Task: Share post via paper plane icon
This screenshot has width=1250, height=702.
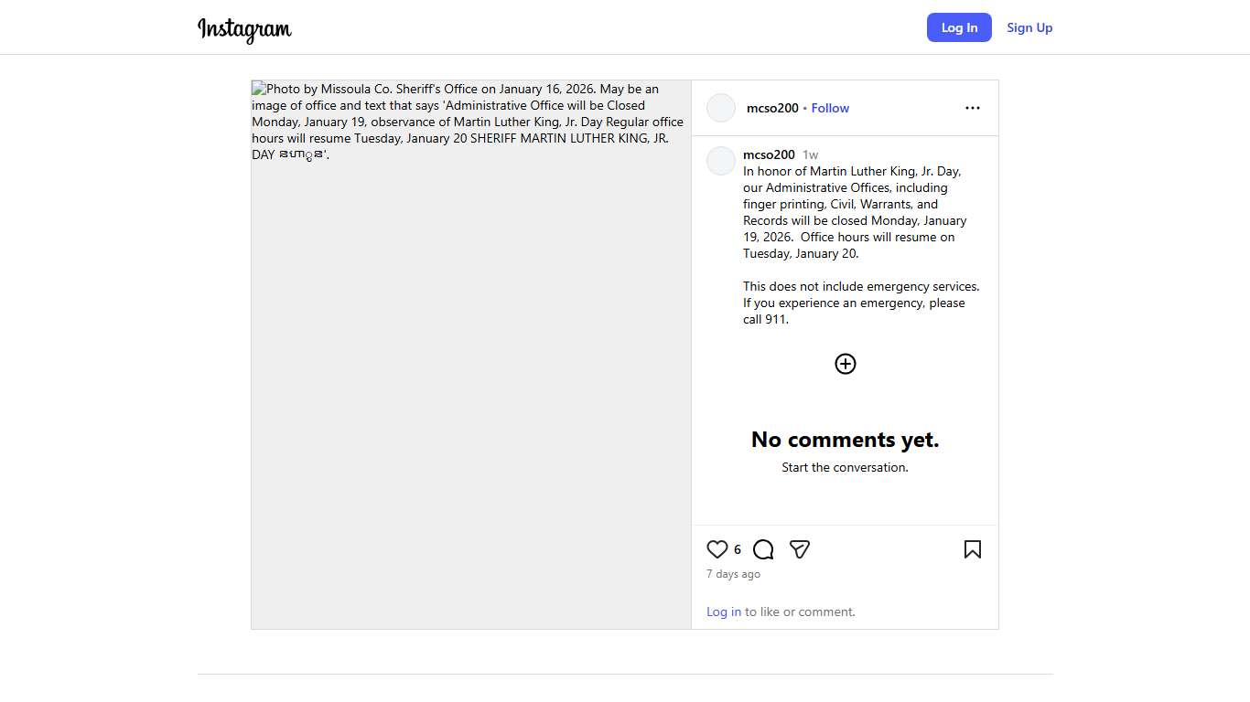Action: (x=800, y=549)
